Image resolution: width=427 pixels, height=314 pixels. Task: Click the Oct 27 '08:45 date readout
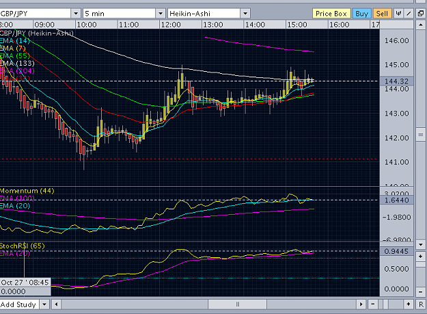[x=25, y=283]
